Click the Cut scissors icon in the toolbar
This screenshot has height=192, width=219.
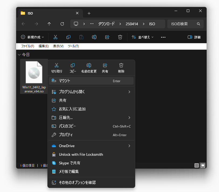55,37
